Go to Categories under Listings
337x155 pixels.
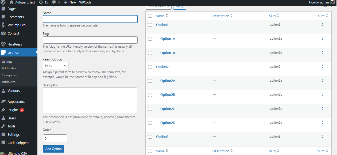click(x=9, y=75)
